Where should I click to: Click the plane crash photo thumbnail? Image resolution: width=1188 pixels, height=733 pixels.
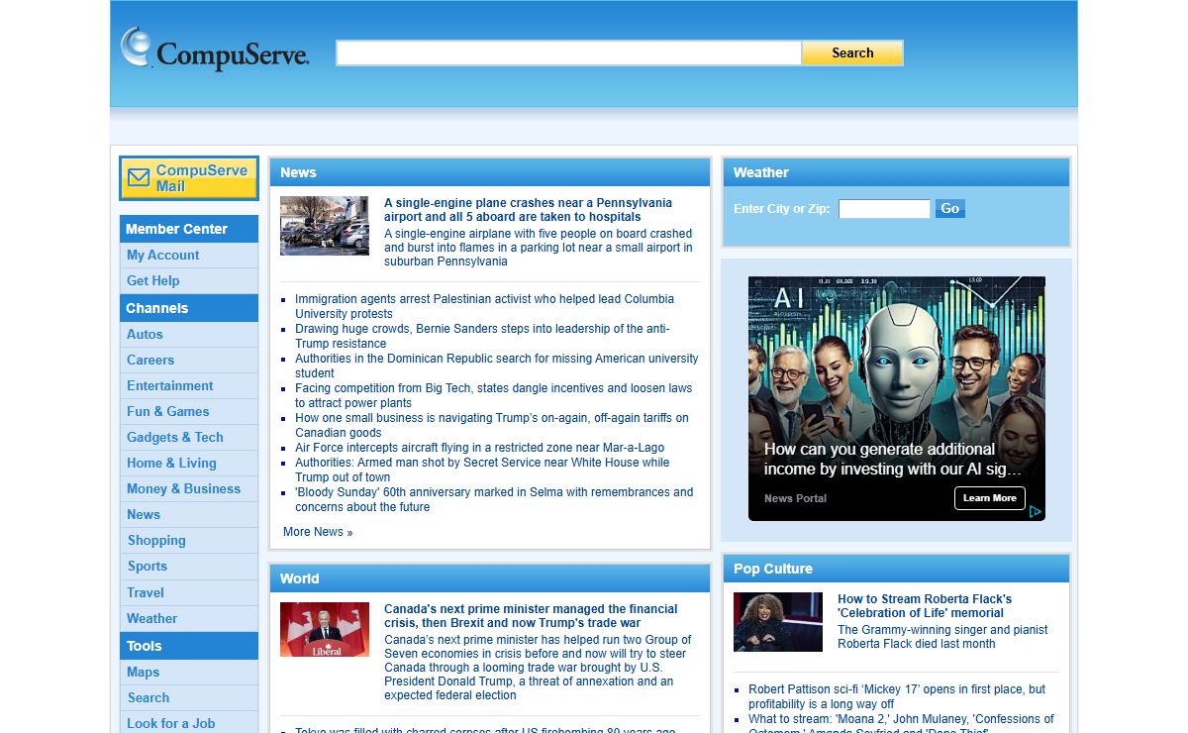(x=325, y=226)
